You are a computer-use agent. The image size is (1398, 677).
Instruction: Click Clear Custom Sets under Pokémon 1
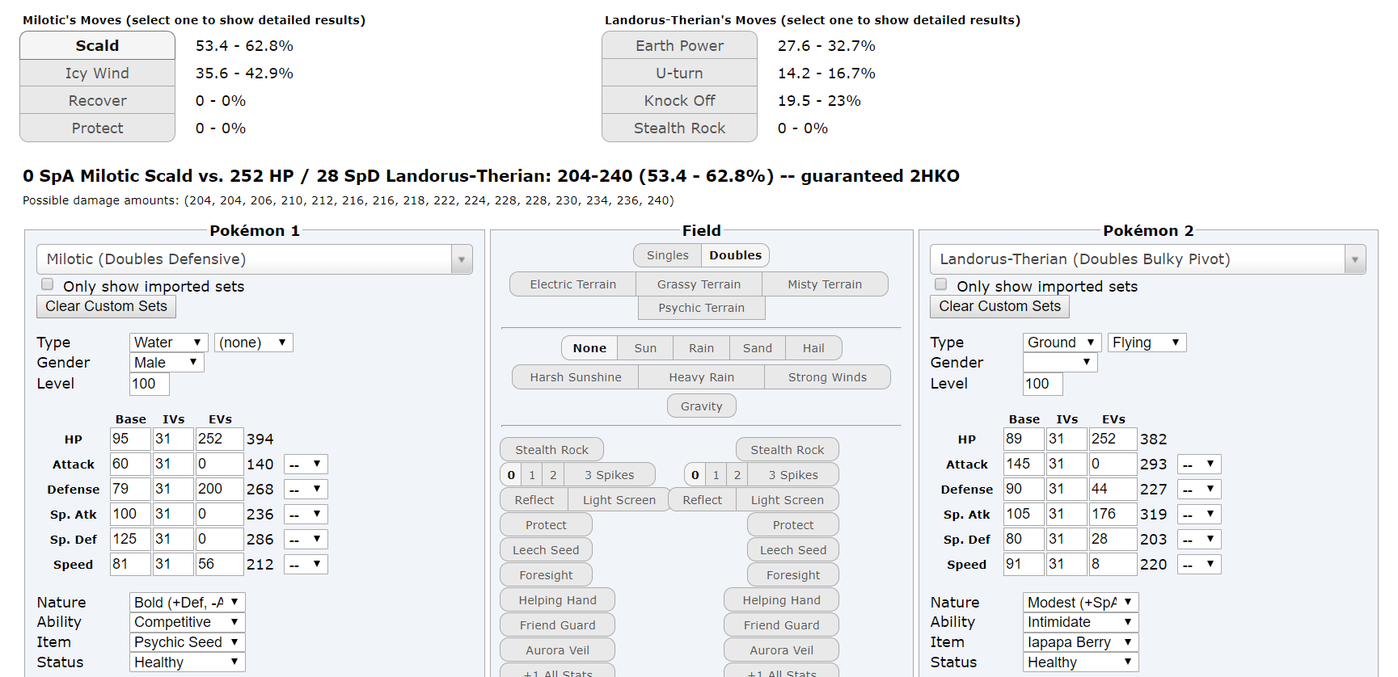click(x=106, y=306)
